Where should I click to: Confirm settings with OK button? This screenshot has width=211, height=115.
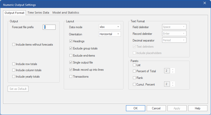pyautogui.click(x=135, y=108)
